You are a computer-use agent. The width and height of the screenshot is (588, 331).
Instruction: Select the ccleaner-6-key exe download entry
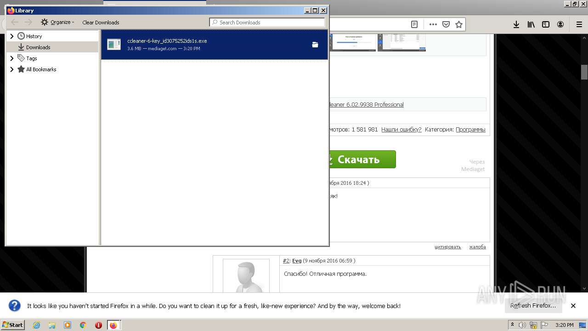coord(215,45)
